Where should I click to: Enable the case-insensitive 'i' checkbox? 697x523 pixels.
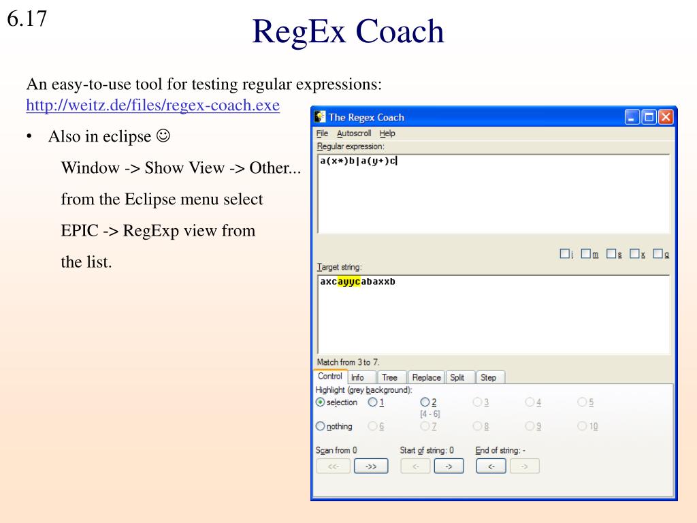(x=564, y=254)
